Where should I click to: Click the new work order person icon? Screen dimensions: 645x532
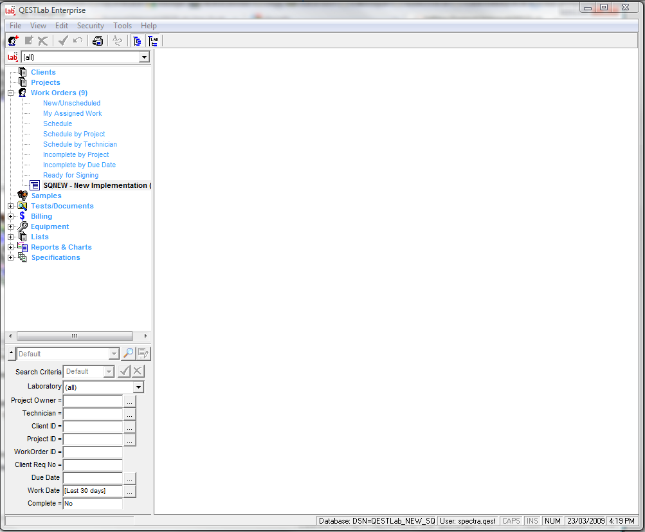13,41
